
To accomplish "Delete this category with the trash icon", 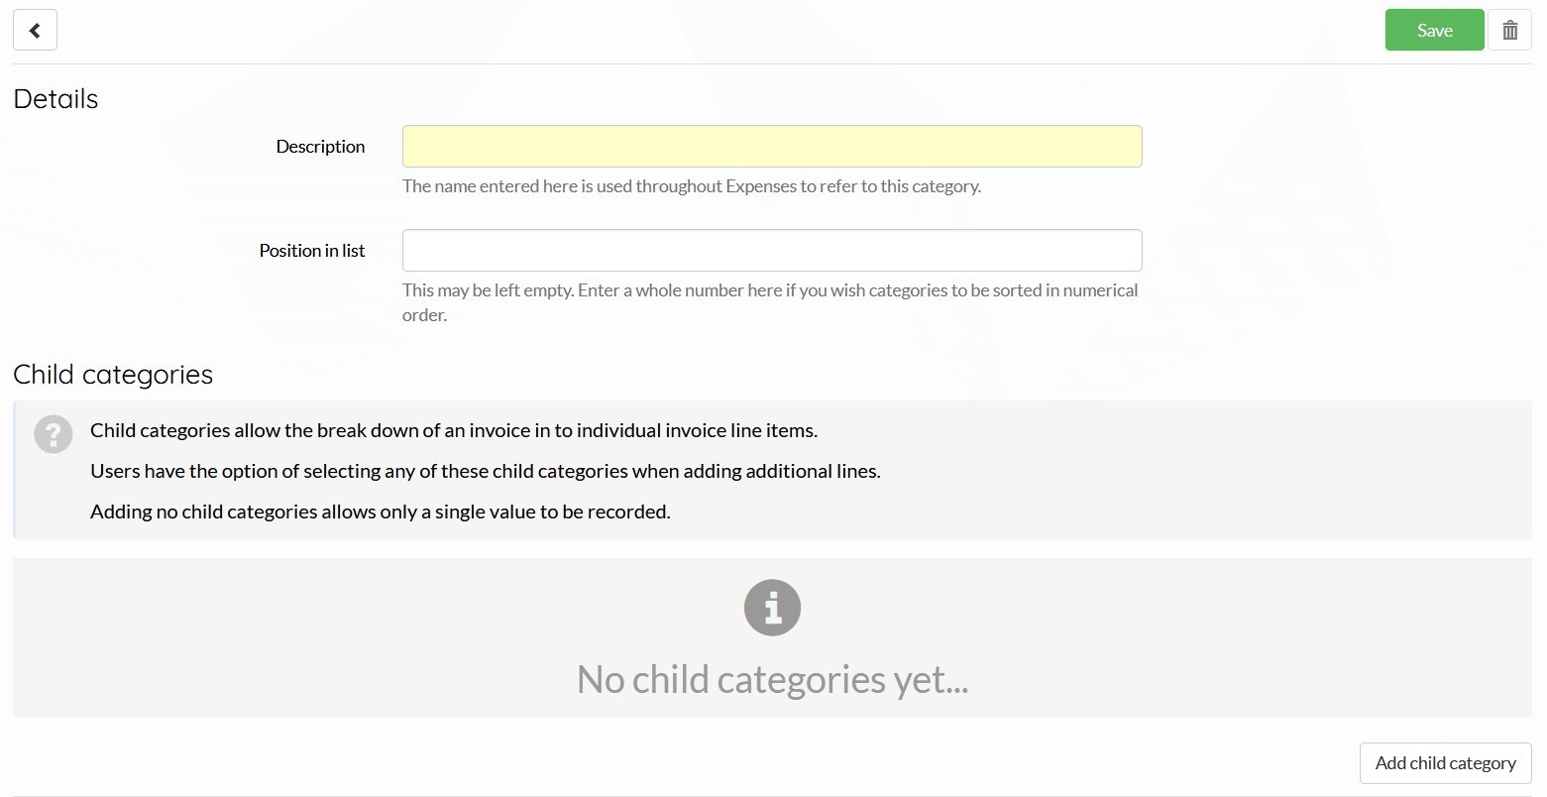I will [1509, 30].
